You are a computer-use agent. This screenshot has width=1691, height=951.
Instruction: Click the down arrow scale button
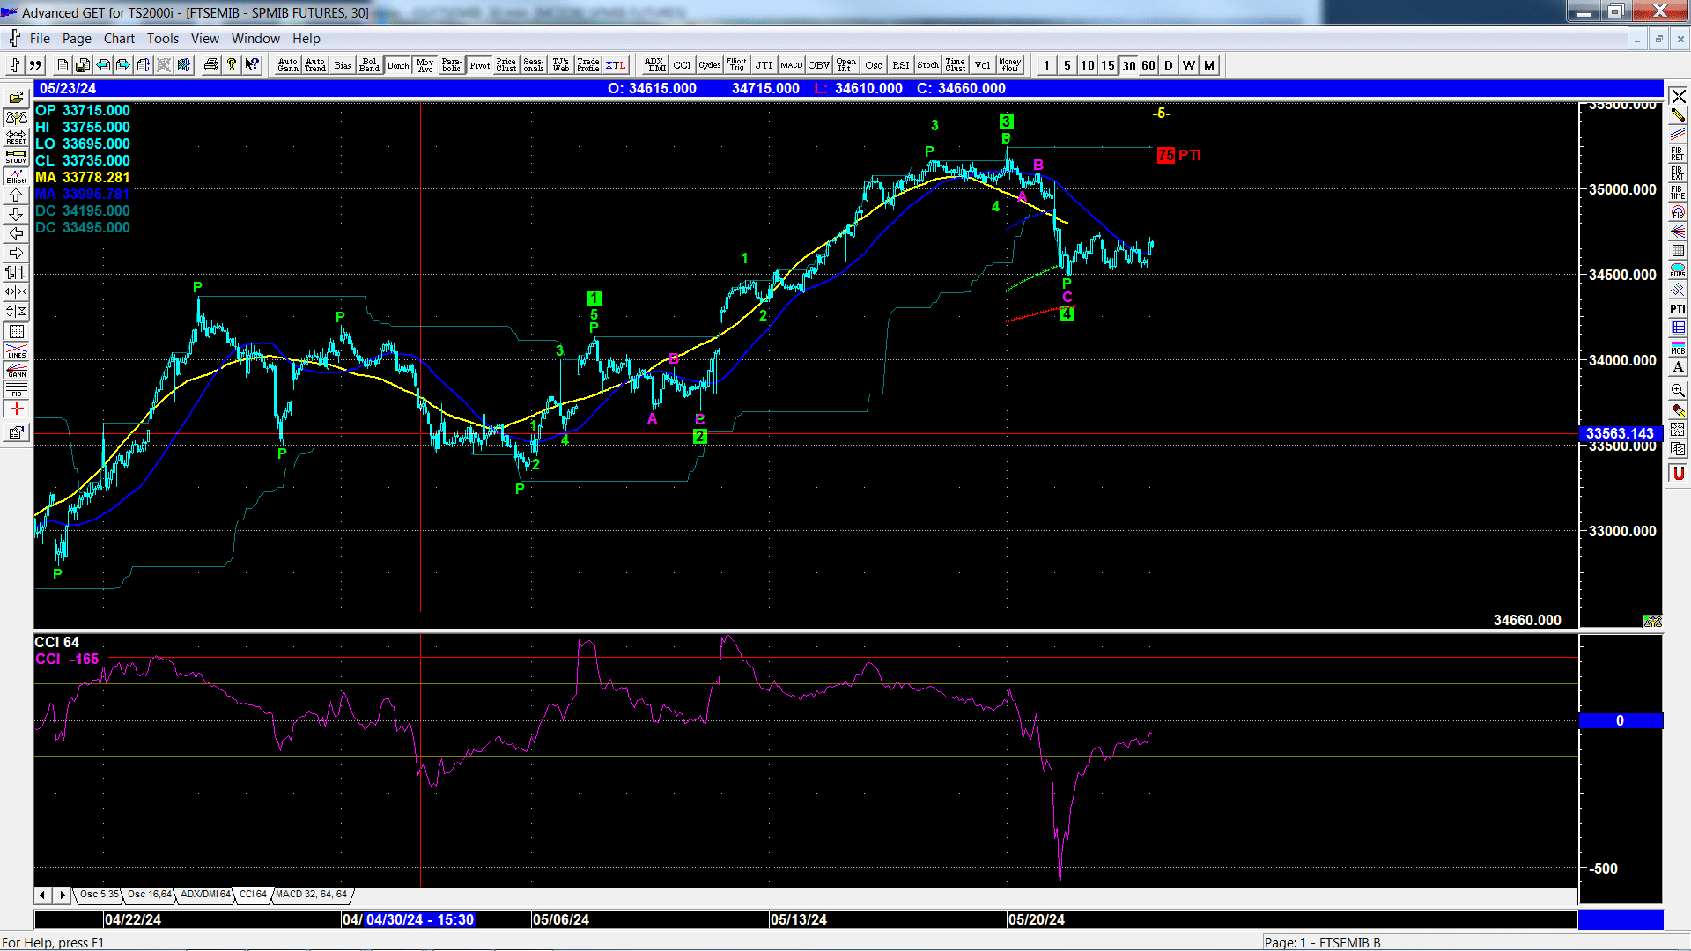[16, 214]
